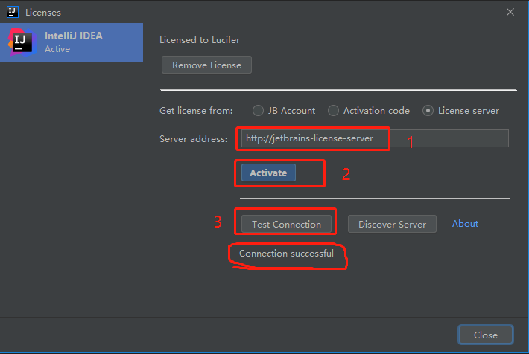Click the Close button at bottom
Viewport: 529px width, 354px height.
pos(486,335)
